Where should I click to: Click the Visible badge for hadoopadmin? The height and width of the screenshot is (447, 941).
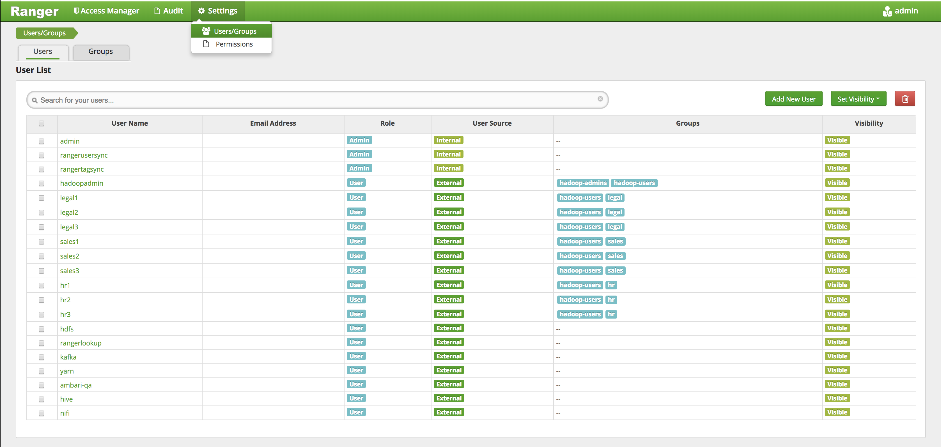click(x=837, y=183)
